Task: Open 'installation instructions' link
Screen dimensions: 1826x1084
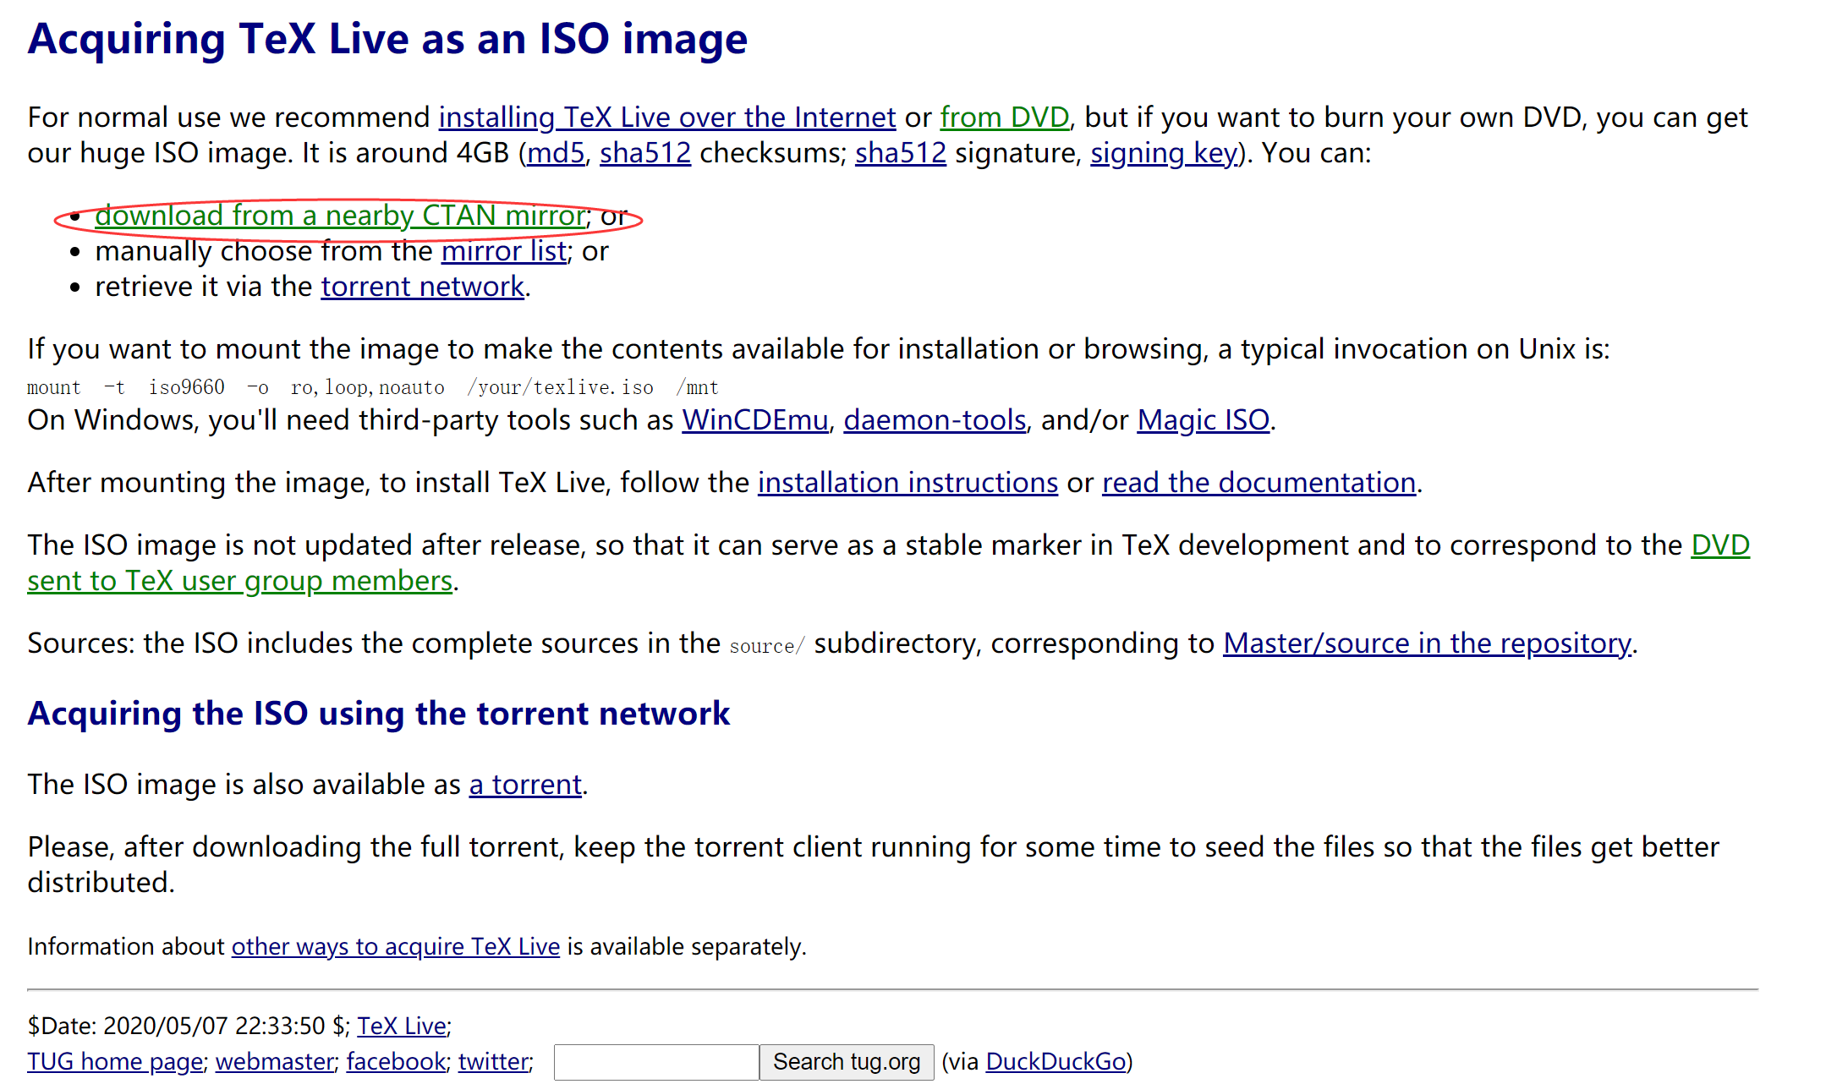Action: (907, 483)
